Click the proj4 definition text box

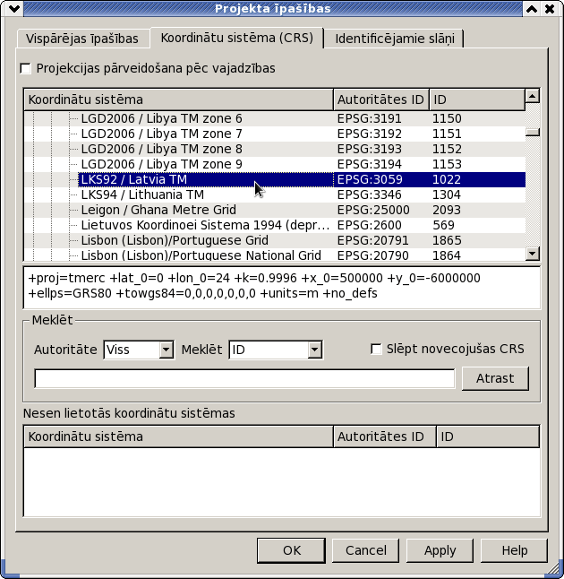282,288
